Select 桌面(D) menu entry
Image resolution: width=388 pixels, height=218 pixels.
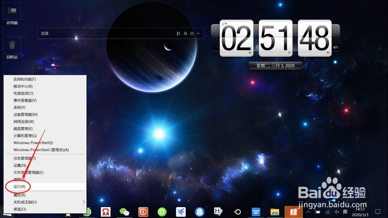point(45,209)
